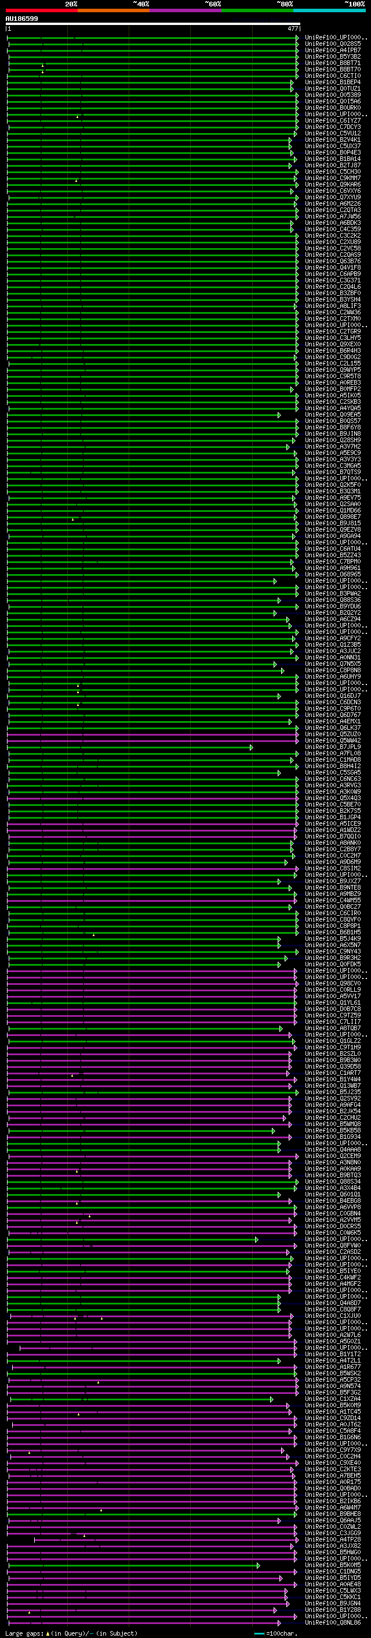Select the UniRef100_C5SGA5 label
Screen dimensions: 371x1638
(x=333, y=773)
